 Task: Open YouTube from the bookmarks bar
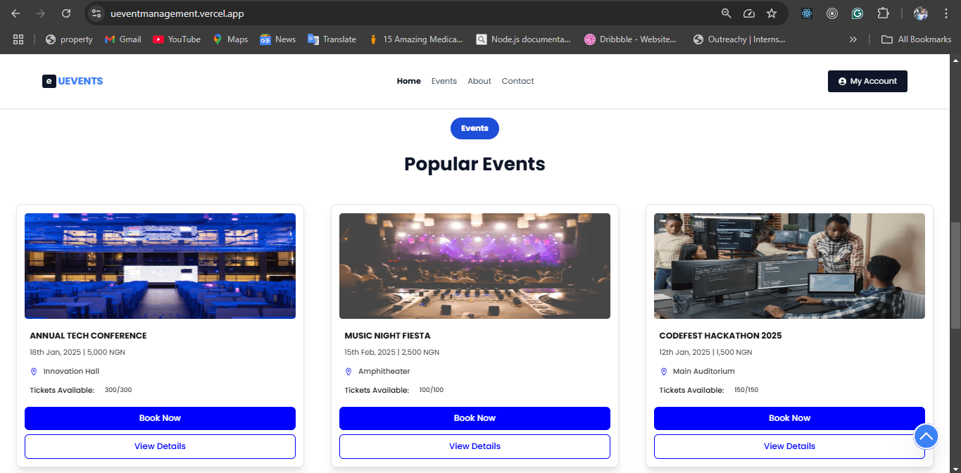click(176, 39)
